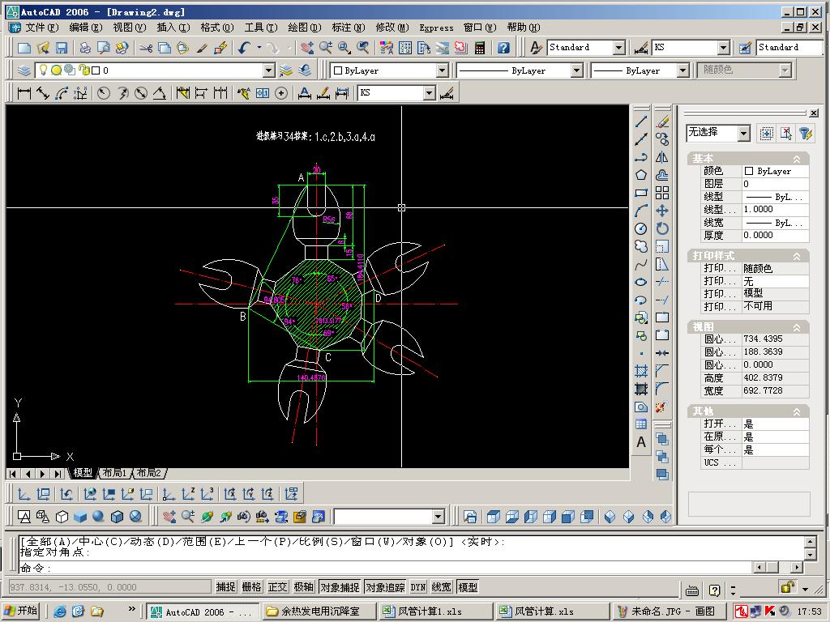
Task: Open the Express menu
Action: (x=436, y=28)
